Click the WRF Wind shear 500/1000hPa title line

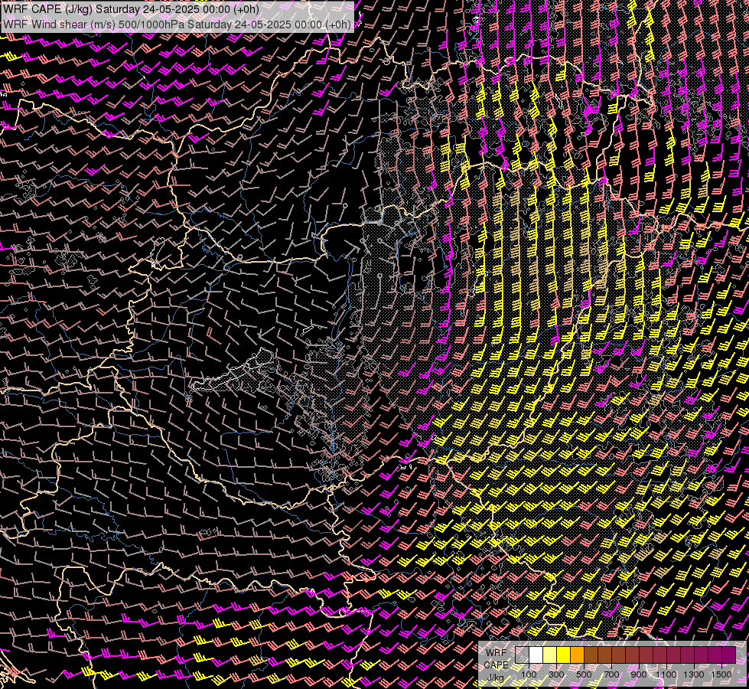177,24
